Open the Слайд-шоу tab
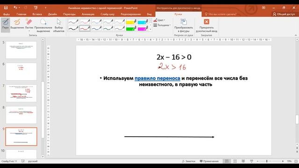Image resolution: width=299 pixels, height=168 pixels. [107, 14]
